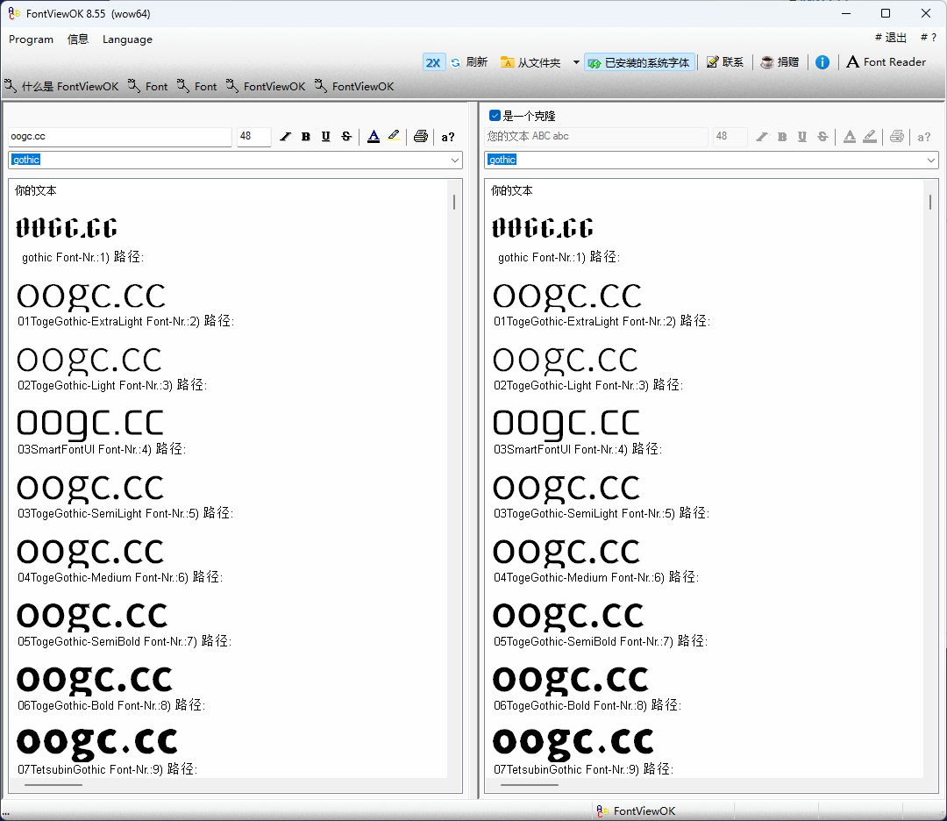
Task: Enable underline in the left pane
Action: tap(326, 137)
